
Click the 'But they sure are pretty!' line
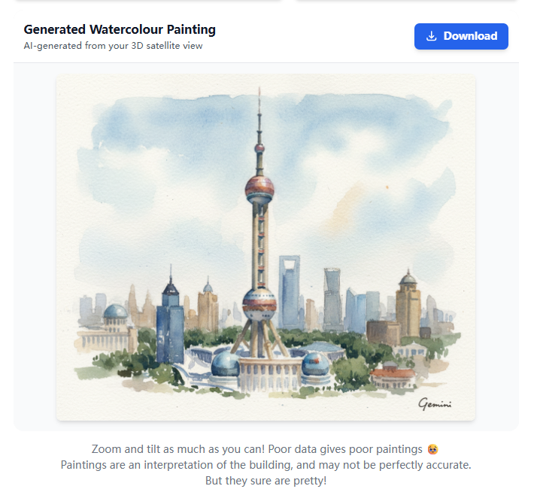click(x=265, y=481)
